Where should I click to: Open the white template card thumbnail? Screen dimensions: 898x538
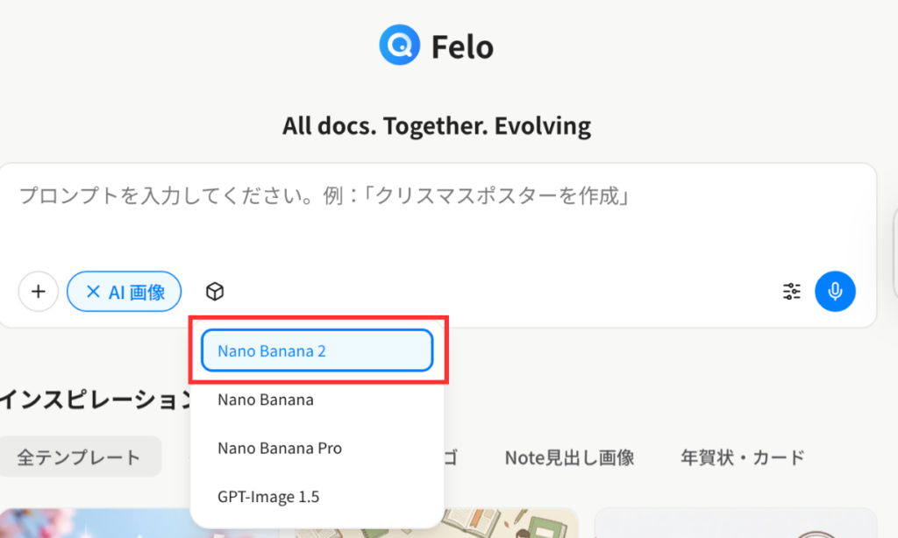(735, 524)
